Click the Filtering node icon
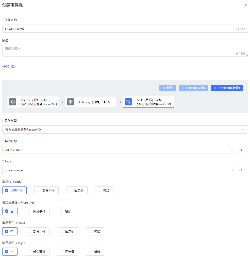250x259 pixels. pyautogui.click(x=71, y=102)
